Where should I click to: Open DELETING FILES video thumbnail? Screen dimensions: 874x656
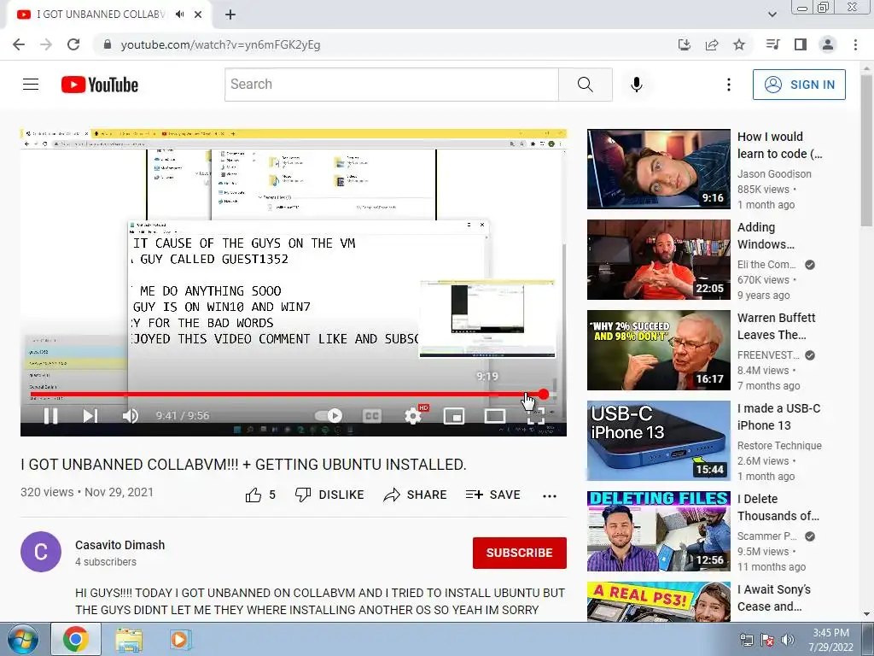tap(658, 531)
